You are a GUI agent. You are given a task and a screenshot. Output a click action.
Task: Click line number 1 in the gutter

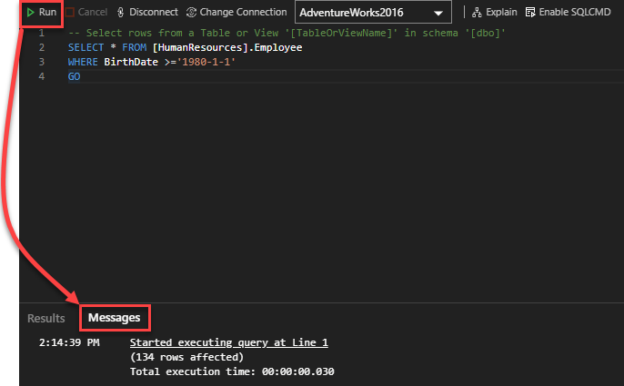(x=42, y=33)
